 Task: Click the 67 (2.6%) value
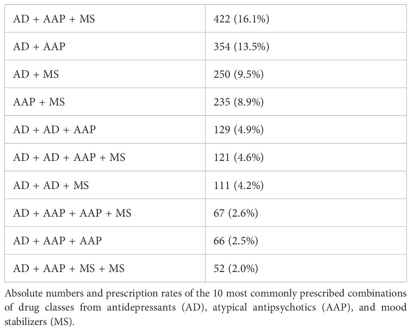(x=236, y=213)
